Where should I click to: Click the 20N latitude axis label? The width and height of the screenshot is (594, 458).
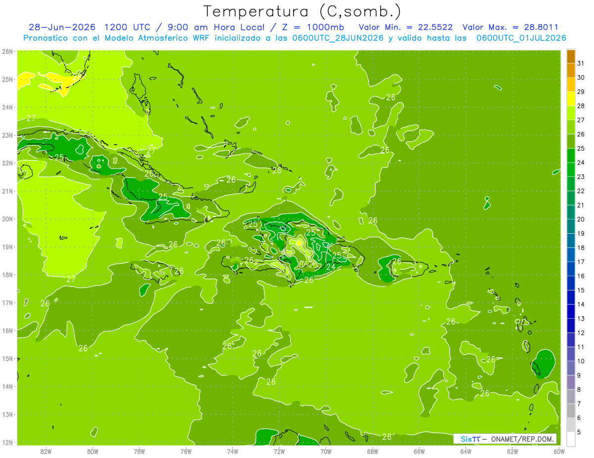coord(7,219)
